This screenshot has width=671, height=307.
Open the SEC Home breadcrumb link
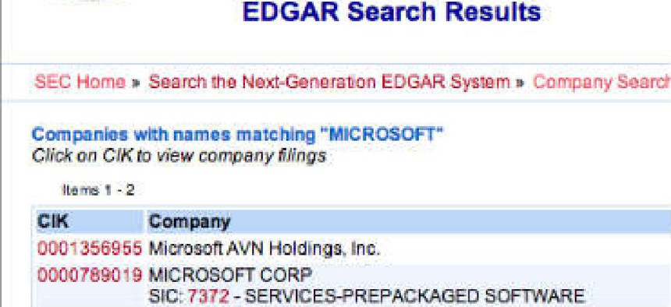click(x=80, y=82)
